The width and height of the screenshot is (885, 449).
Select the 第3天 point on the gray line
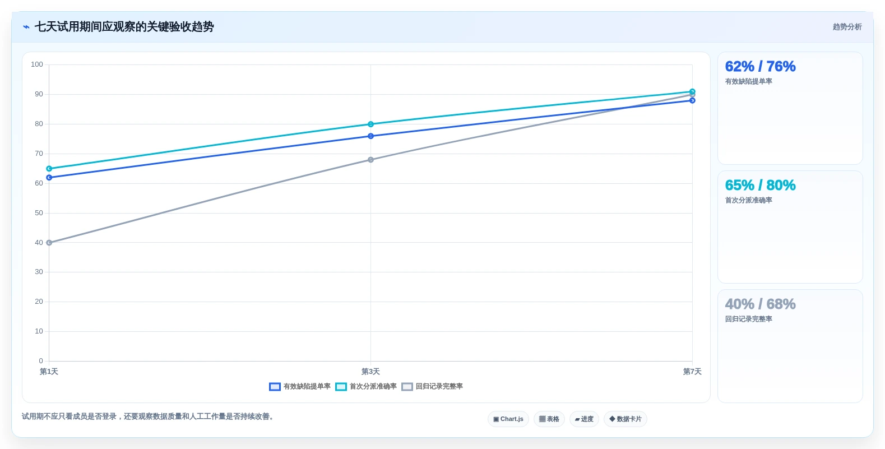click(x=370, y=160)
